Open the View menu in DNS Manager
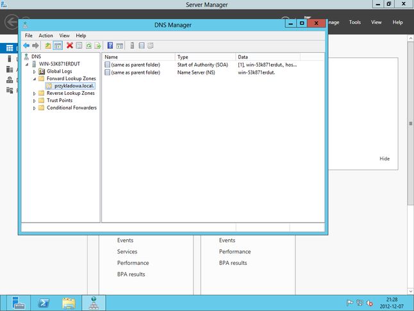The image size is (414, 311). pos(64,35)
